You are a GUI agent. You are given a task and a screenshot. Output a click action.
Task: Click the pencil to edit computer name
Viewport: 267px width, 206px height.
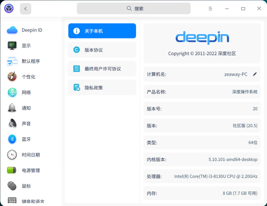point(255,74)
